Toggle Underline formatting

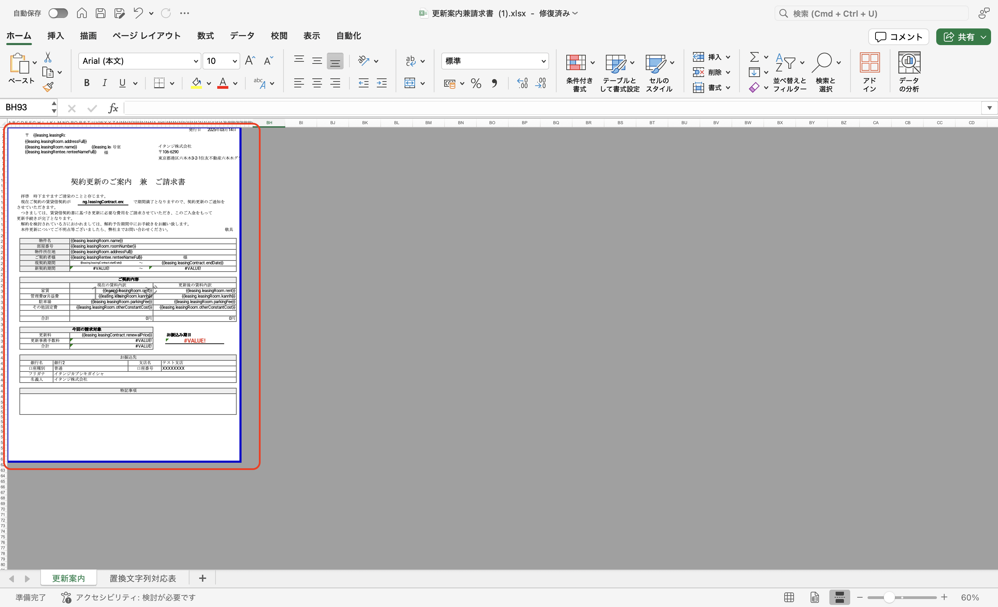click(122, 83)
